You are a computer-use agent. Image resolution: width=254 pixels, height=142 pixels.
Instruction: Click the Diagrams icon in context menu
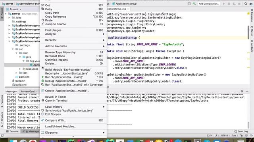pos(42,133)
